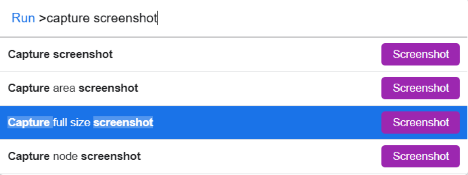Click the word 'area' in the second command

point(65,89)
